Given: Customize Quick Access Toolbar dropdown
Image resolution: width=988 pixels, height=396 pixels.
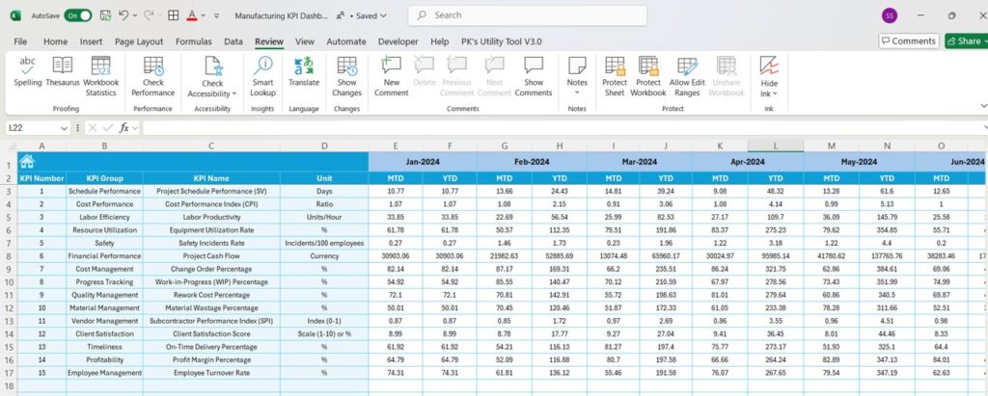Looking at the screenshot, I should coord(217,15).
